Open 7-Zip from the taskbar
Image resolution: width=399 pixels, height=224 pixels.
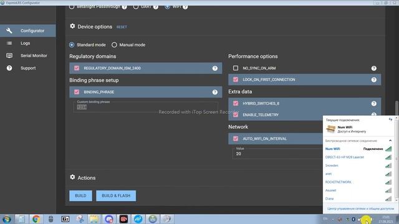pos(65,219)
